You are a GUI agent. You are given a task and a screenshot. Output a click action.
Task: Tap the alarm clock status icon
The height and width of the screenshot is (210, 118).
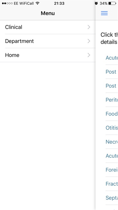(x=96, y=3)
